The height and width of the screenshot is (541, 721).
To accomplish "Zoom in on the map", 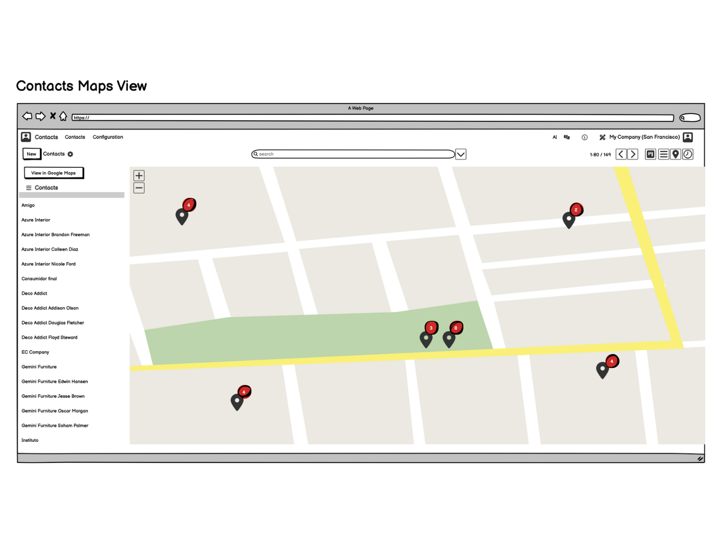I will point(139,176).
